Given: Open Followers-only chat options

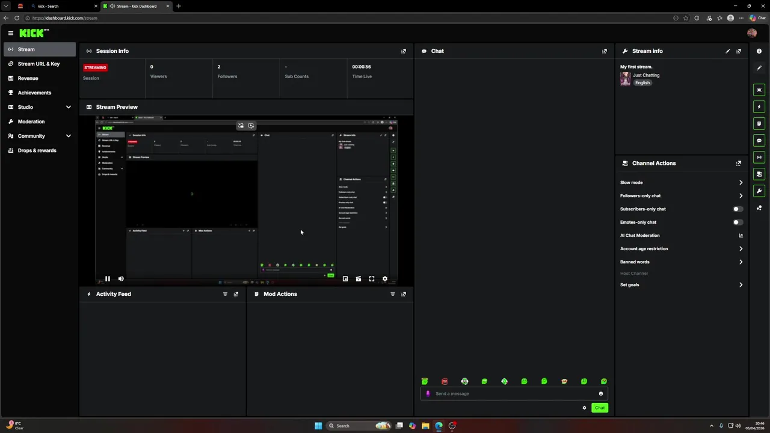Looking at the screenshot, I should (x=682, y=196).
